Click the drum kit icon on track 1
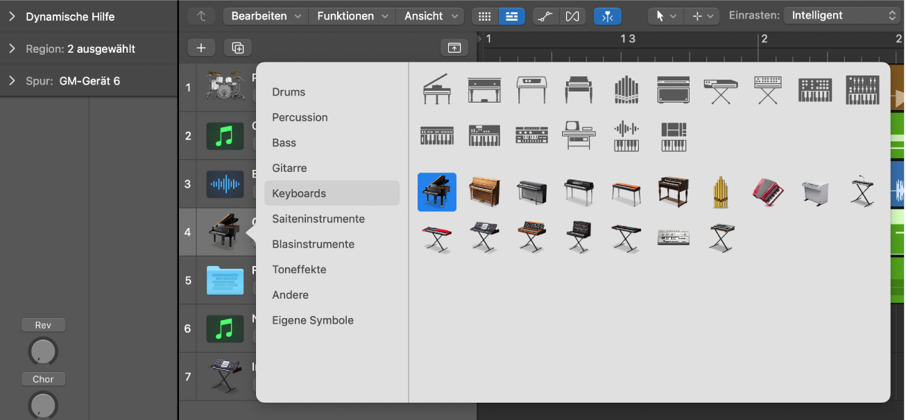 [x=225, y=87]
